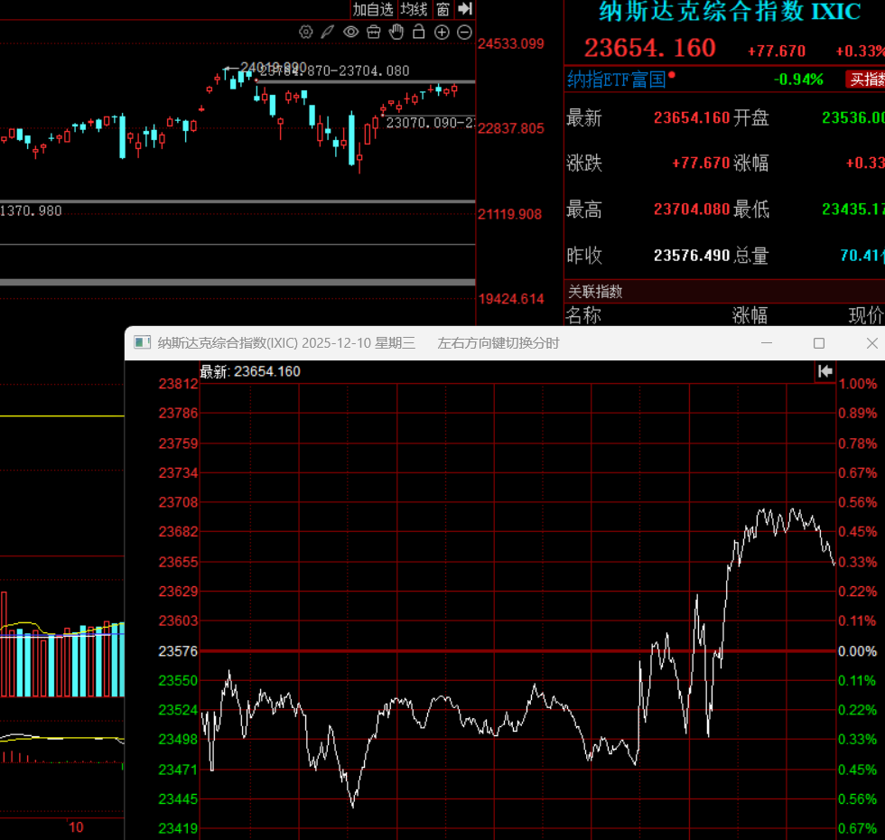Select the hand pan tool
885x840 pixels.
(396, 33)
